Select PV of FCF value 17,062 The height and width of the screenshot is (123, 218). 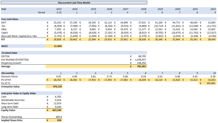124,80
